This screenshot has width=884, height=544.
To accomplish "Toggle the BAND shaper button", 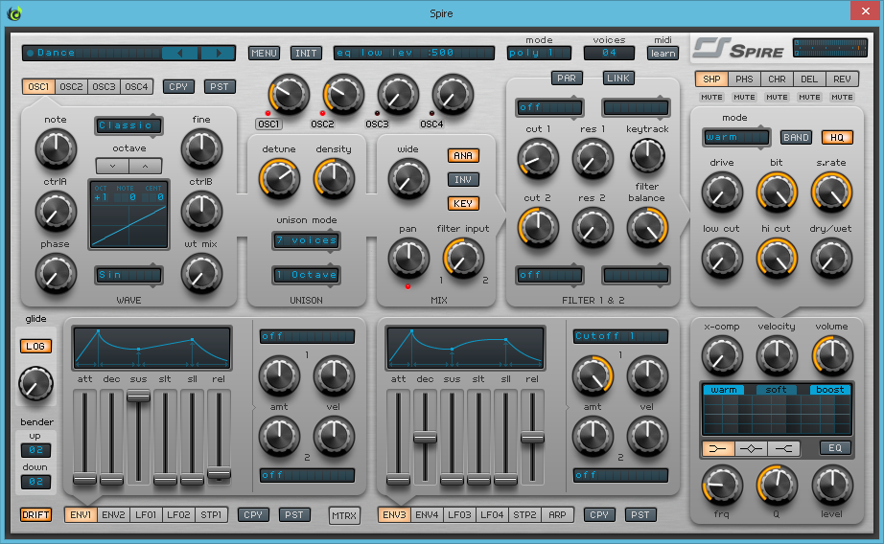I will click(x=796, y=137).
